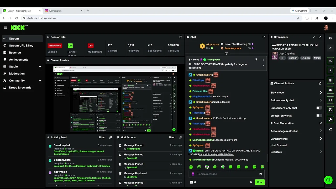Screen dimensions: 336x189
Task: Pop out the Session Info panel
Action: pyautogui.click(x=180, y=37)
